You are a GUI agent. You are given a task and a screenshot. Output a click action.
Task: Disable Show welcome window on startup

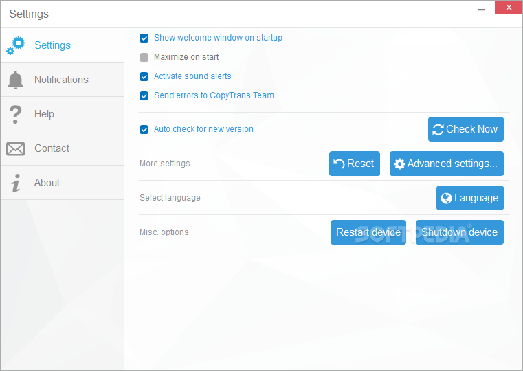pos(144,38)
